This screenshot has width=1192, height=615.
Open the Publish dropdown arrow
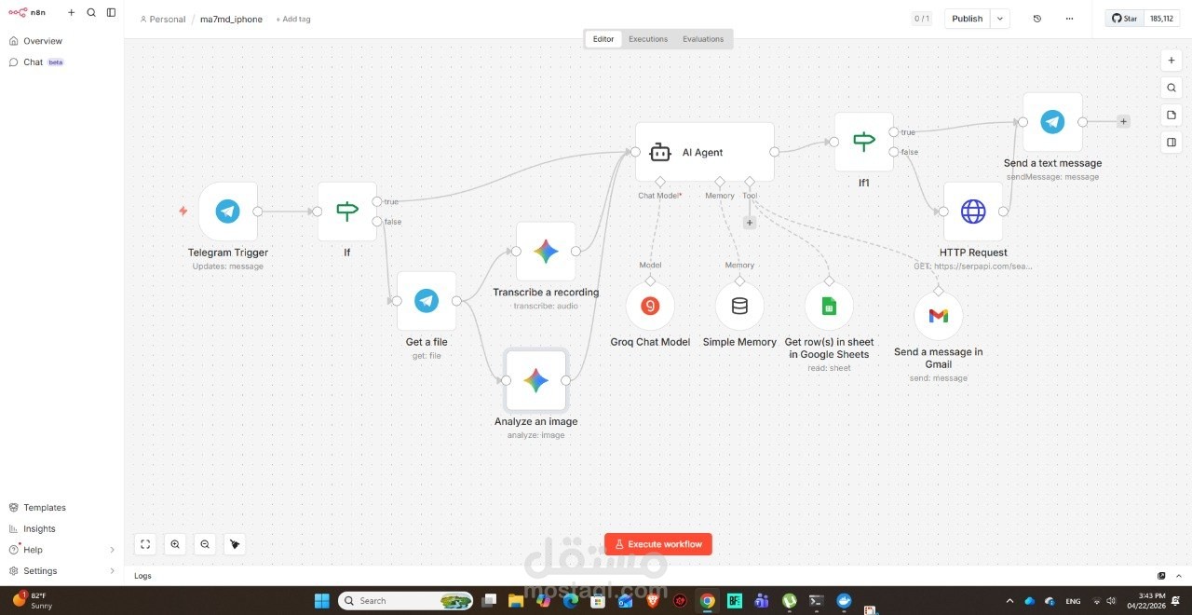pos(999,19)
